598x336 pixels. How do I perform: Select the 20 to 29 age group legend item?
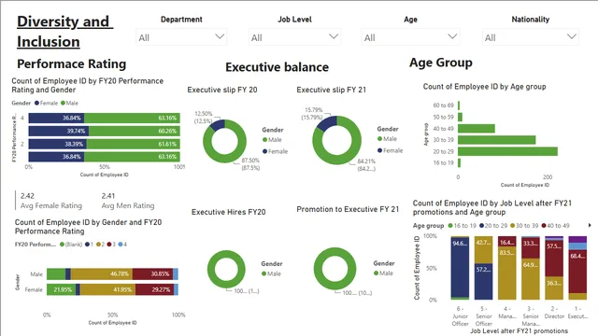tap(493, 226)
